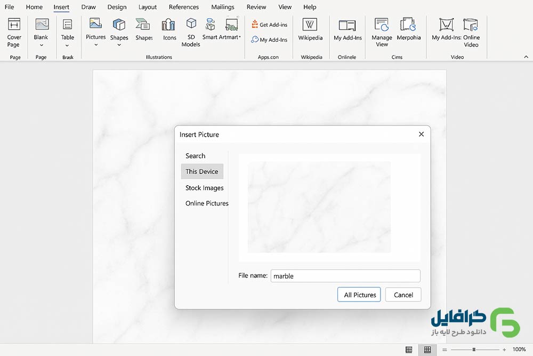Click the Wikipedia icon

[x=310, y=25]
